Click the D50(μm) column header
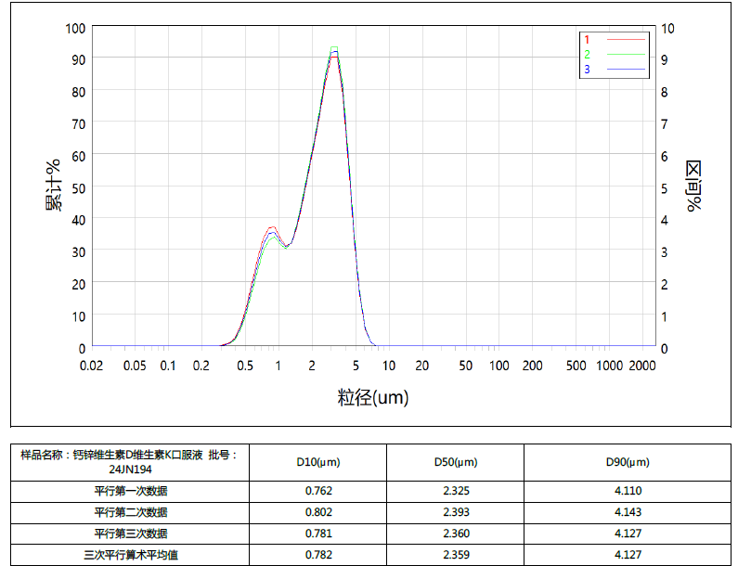The height and width of the screenshot is (566, 738). coord(455,462)
